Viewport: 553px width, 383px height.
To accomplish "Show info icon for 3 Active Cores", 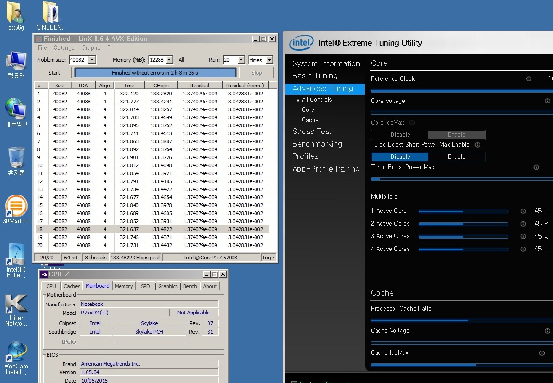I will coord(523,236).
